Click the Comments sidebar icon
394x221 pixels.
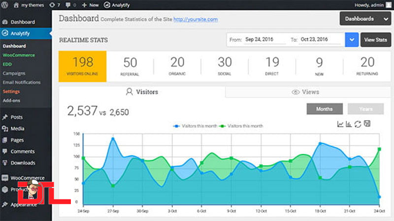point(5,151)
